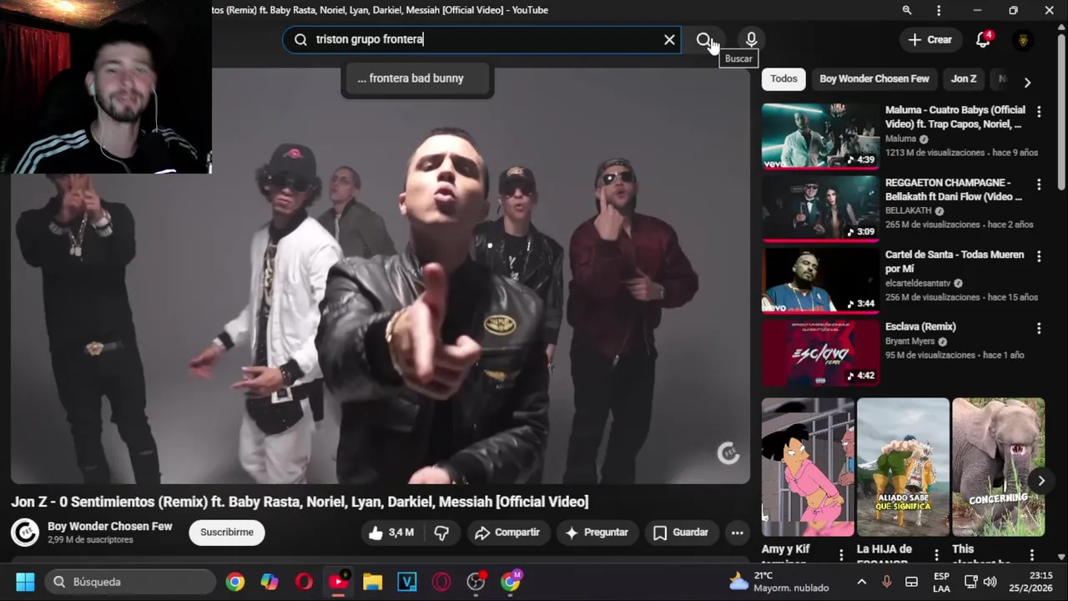1068x601 pixels.
Task: Open the ESP LAA language selector
Action: point(941,582)
